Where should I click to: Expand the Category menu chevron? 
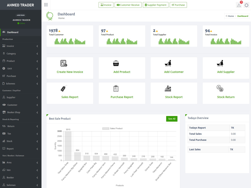37,54
